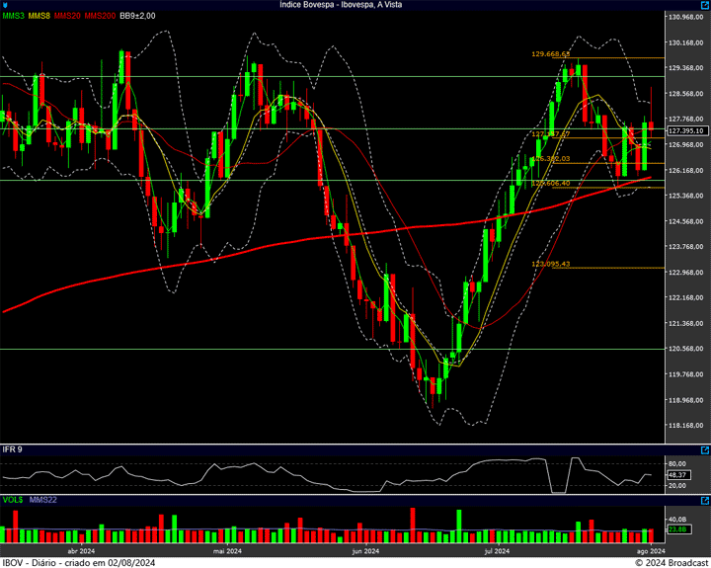Screen dimensions: 711x568
Task: Select the MMS3 moving average label
Action: tap(14, 16)
